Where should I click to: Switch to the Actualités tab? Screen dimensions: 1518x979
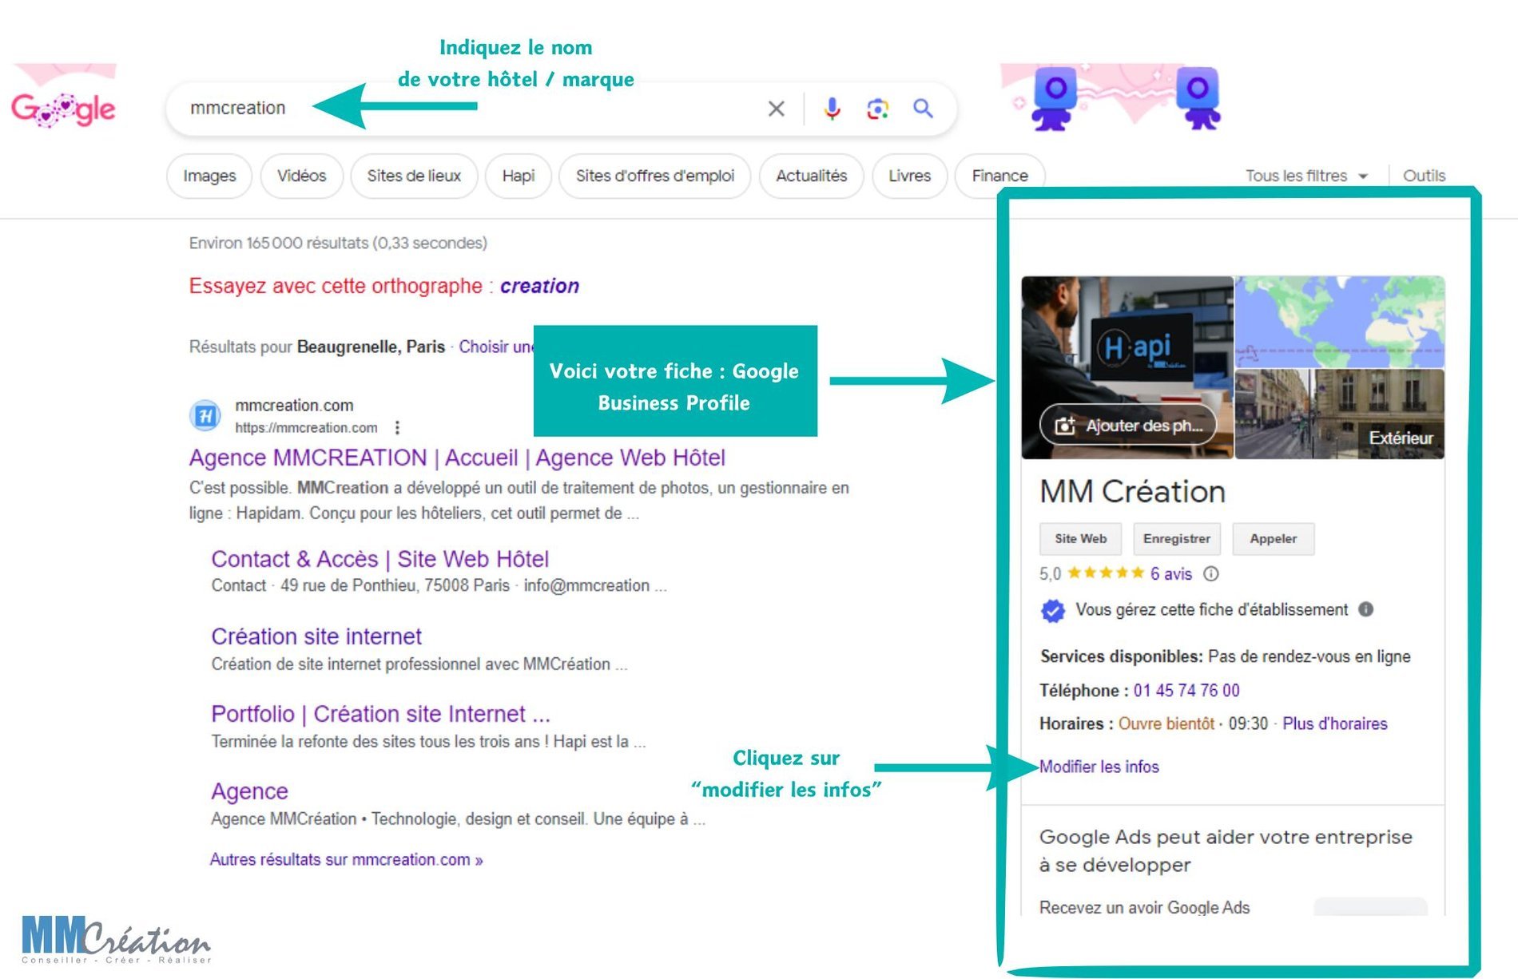811,176
